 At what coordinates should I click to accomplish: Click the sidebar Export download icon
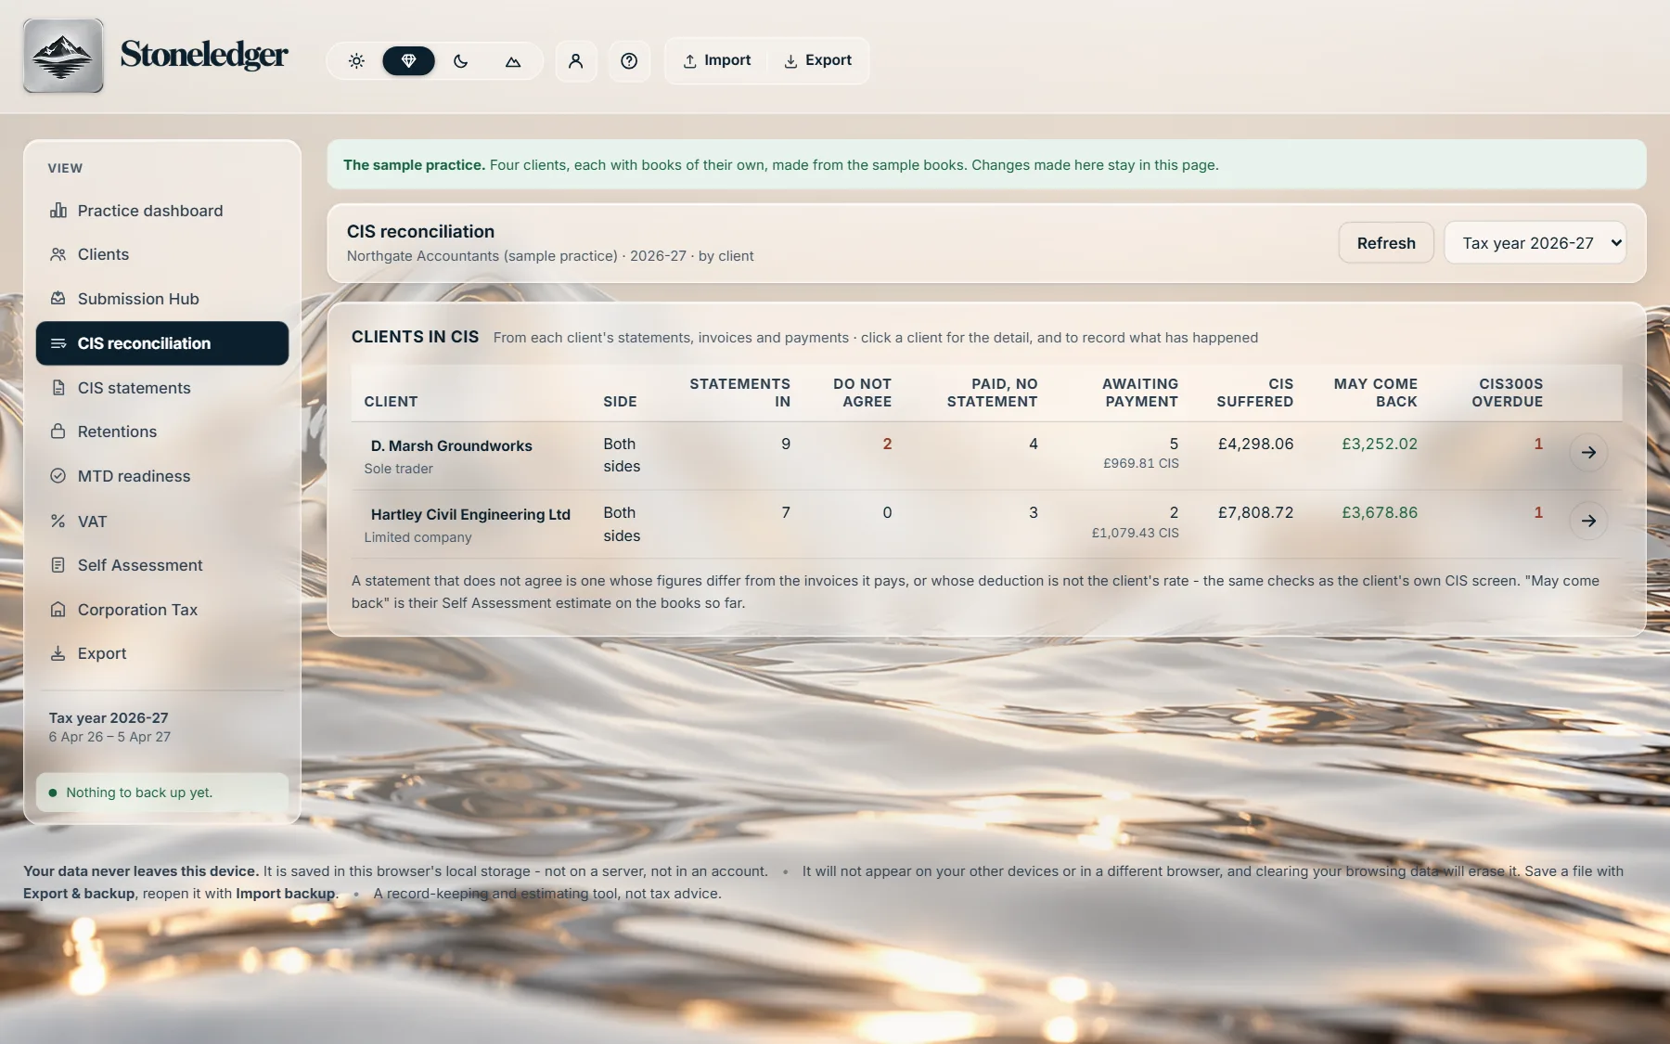[58, 653]
